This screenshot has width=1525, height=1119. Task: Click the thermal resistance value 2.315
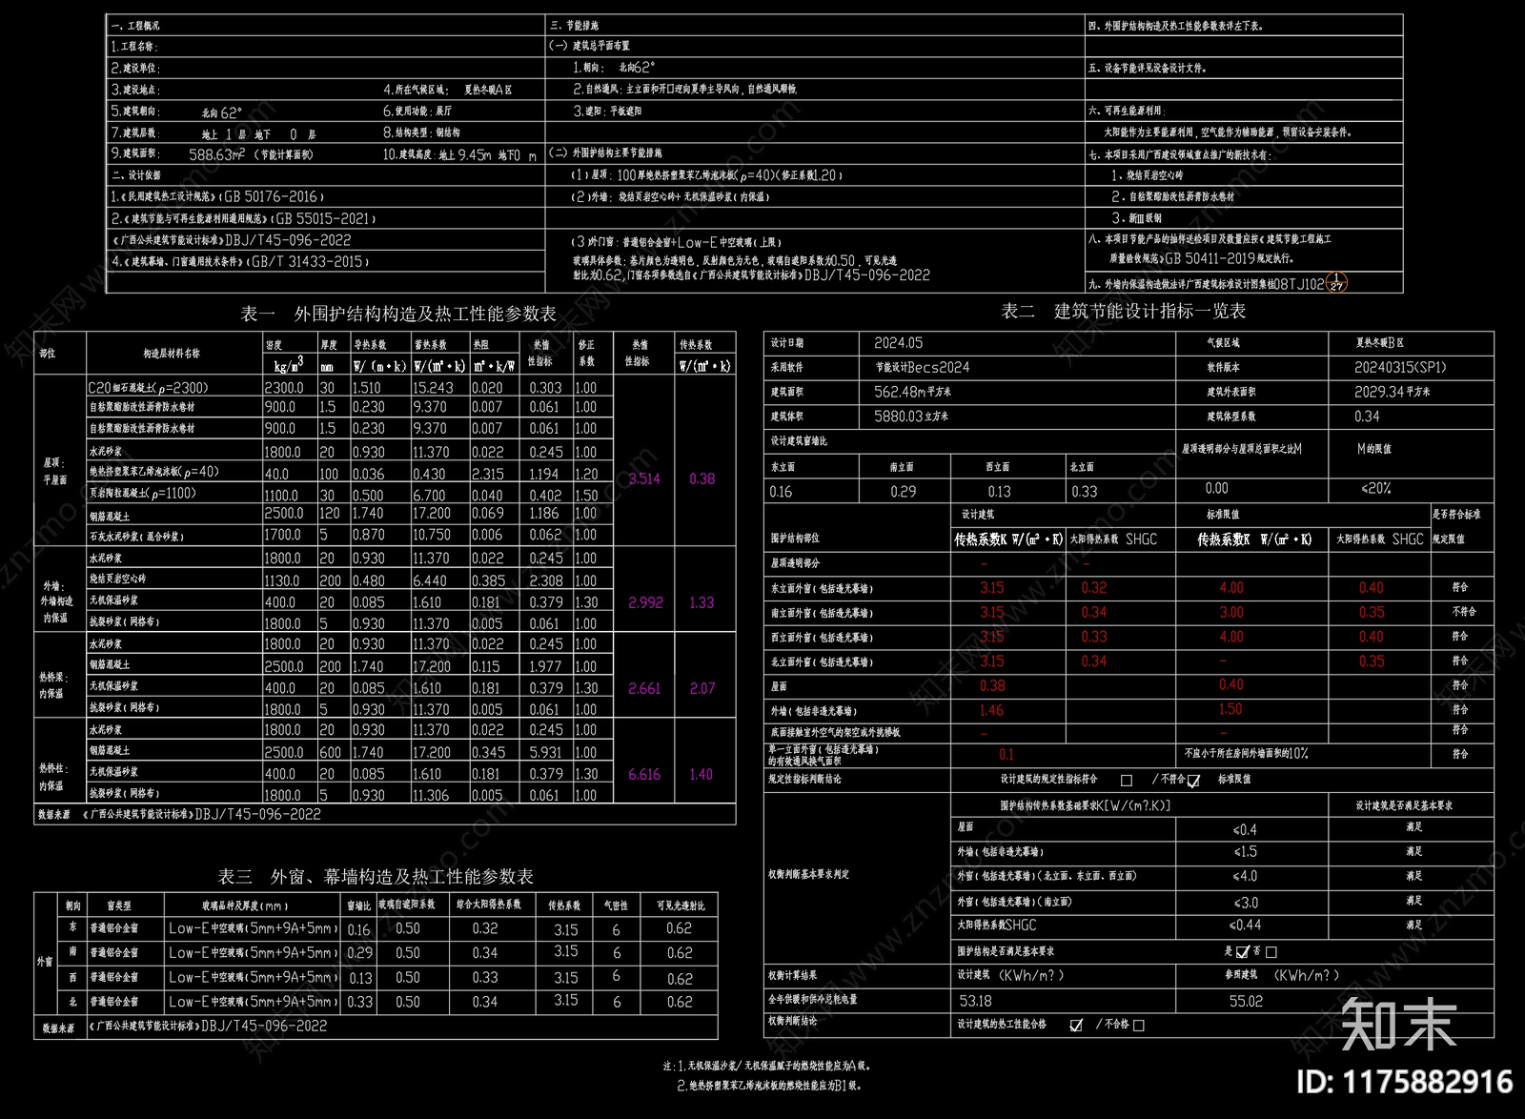488,474
